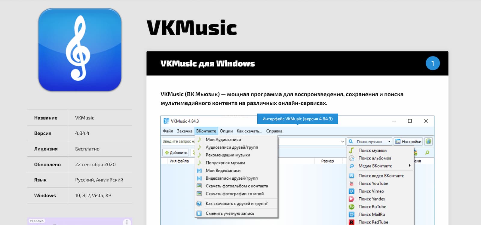Select Мои Аудиозаписи from the menu
The height and width of the screenshot is (225, 481).
pyautogui.click(x=223, y=140)
